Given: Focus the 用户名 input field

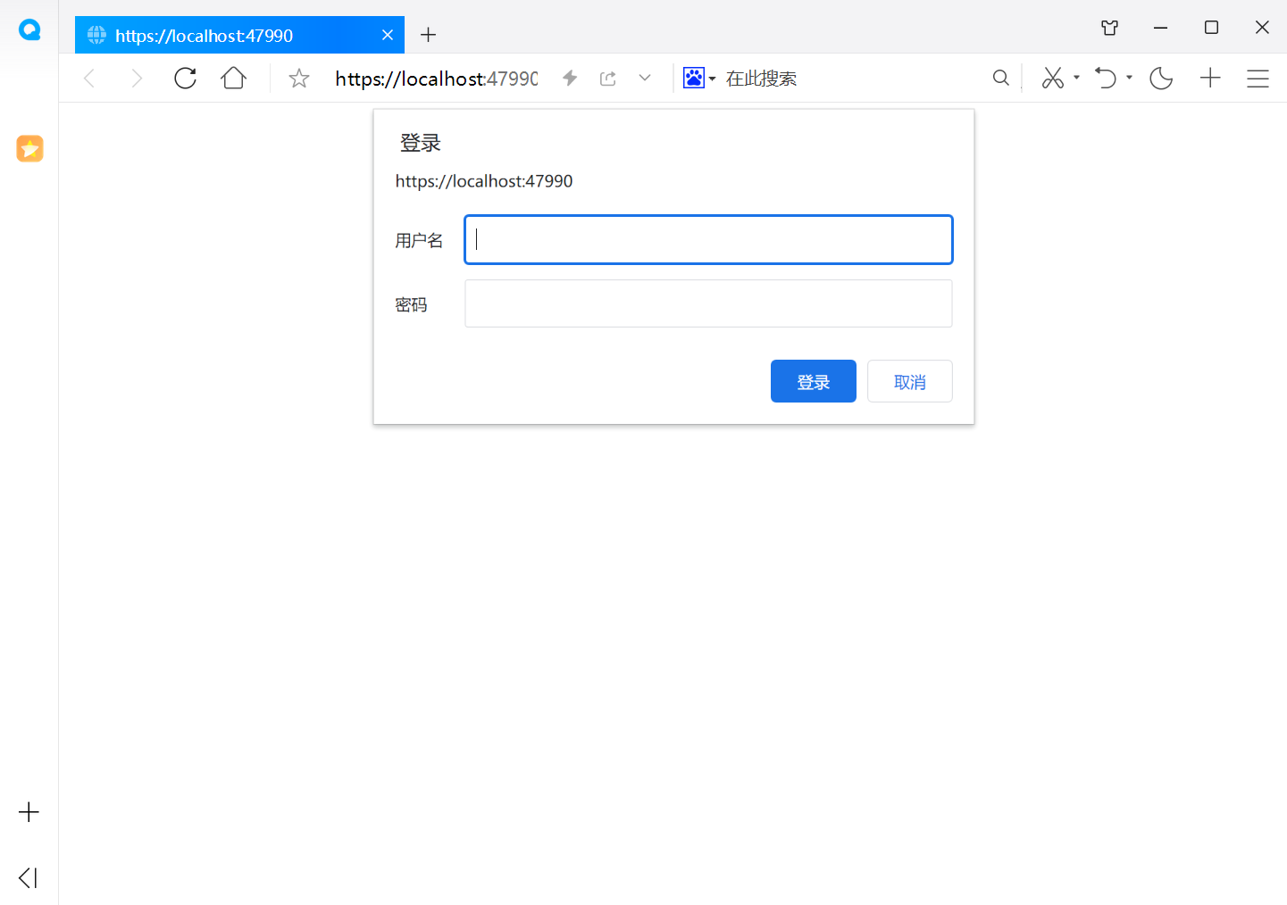Looking at the screenshot, I should pos(708,239).
